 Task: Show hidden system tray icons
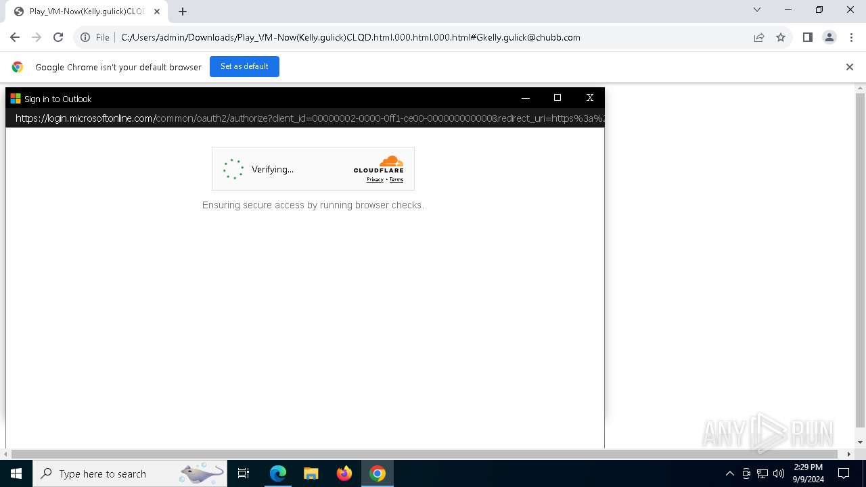pyautogui.click(x=729, y=473)
